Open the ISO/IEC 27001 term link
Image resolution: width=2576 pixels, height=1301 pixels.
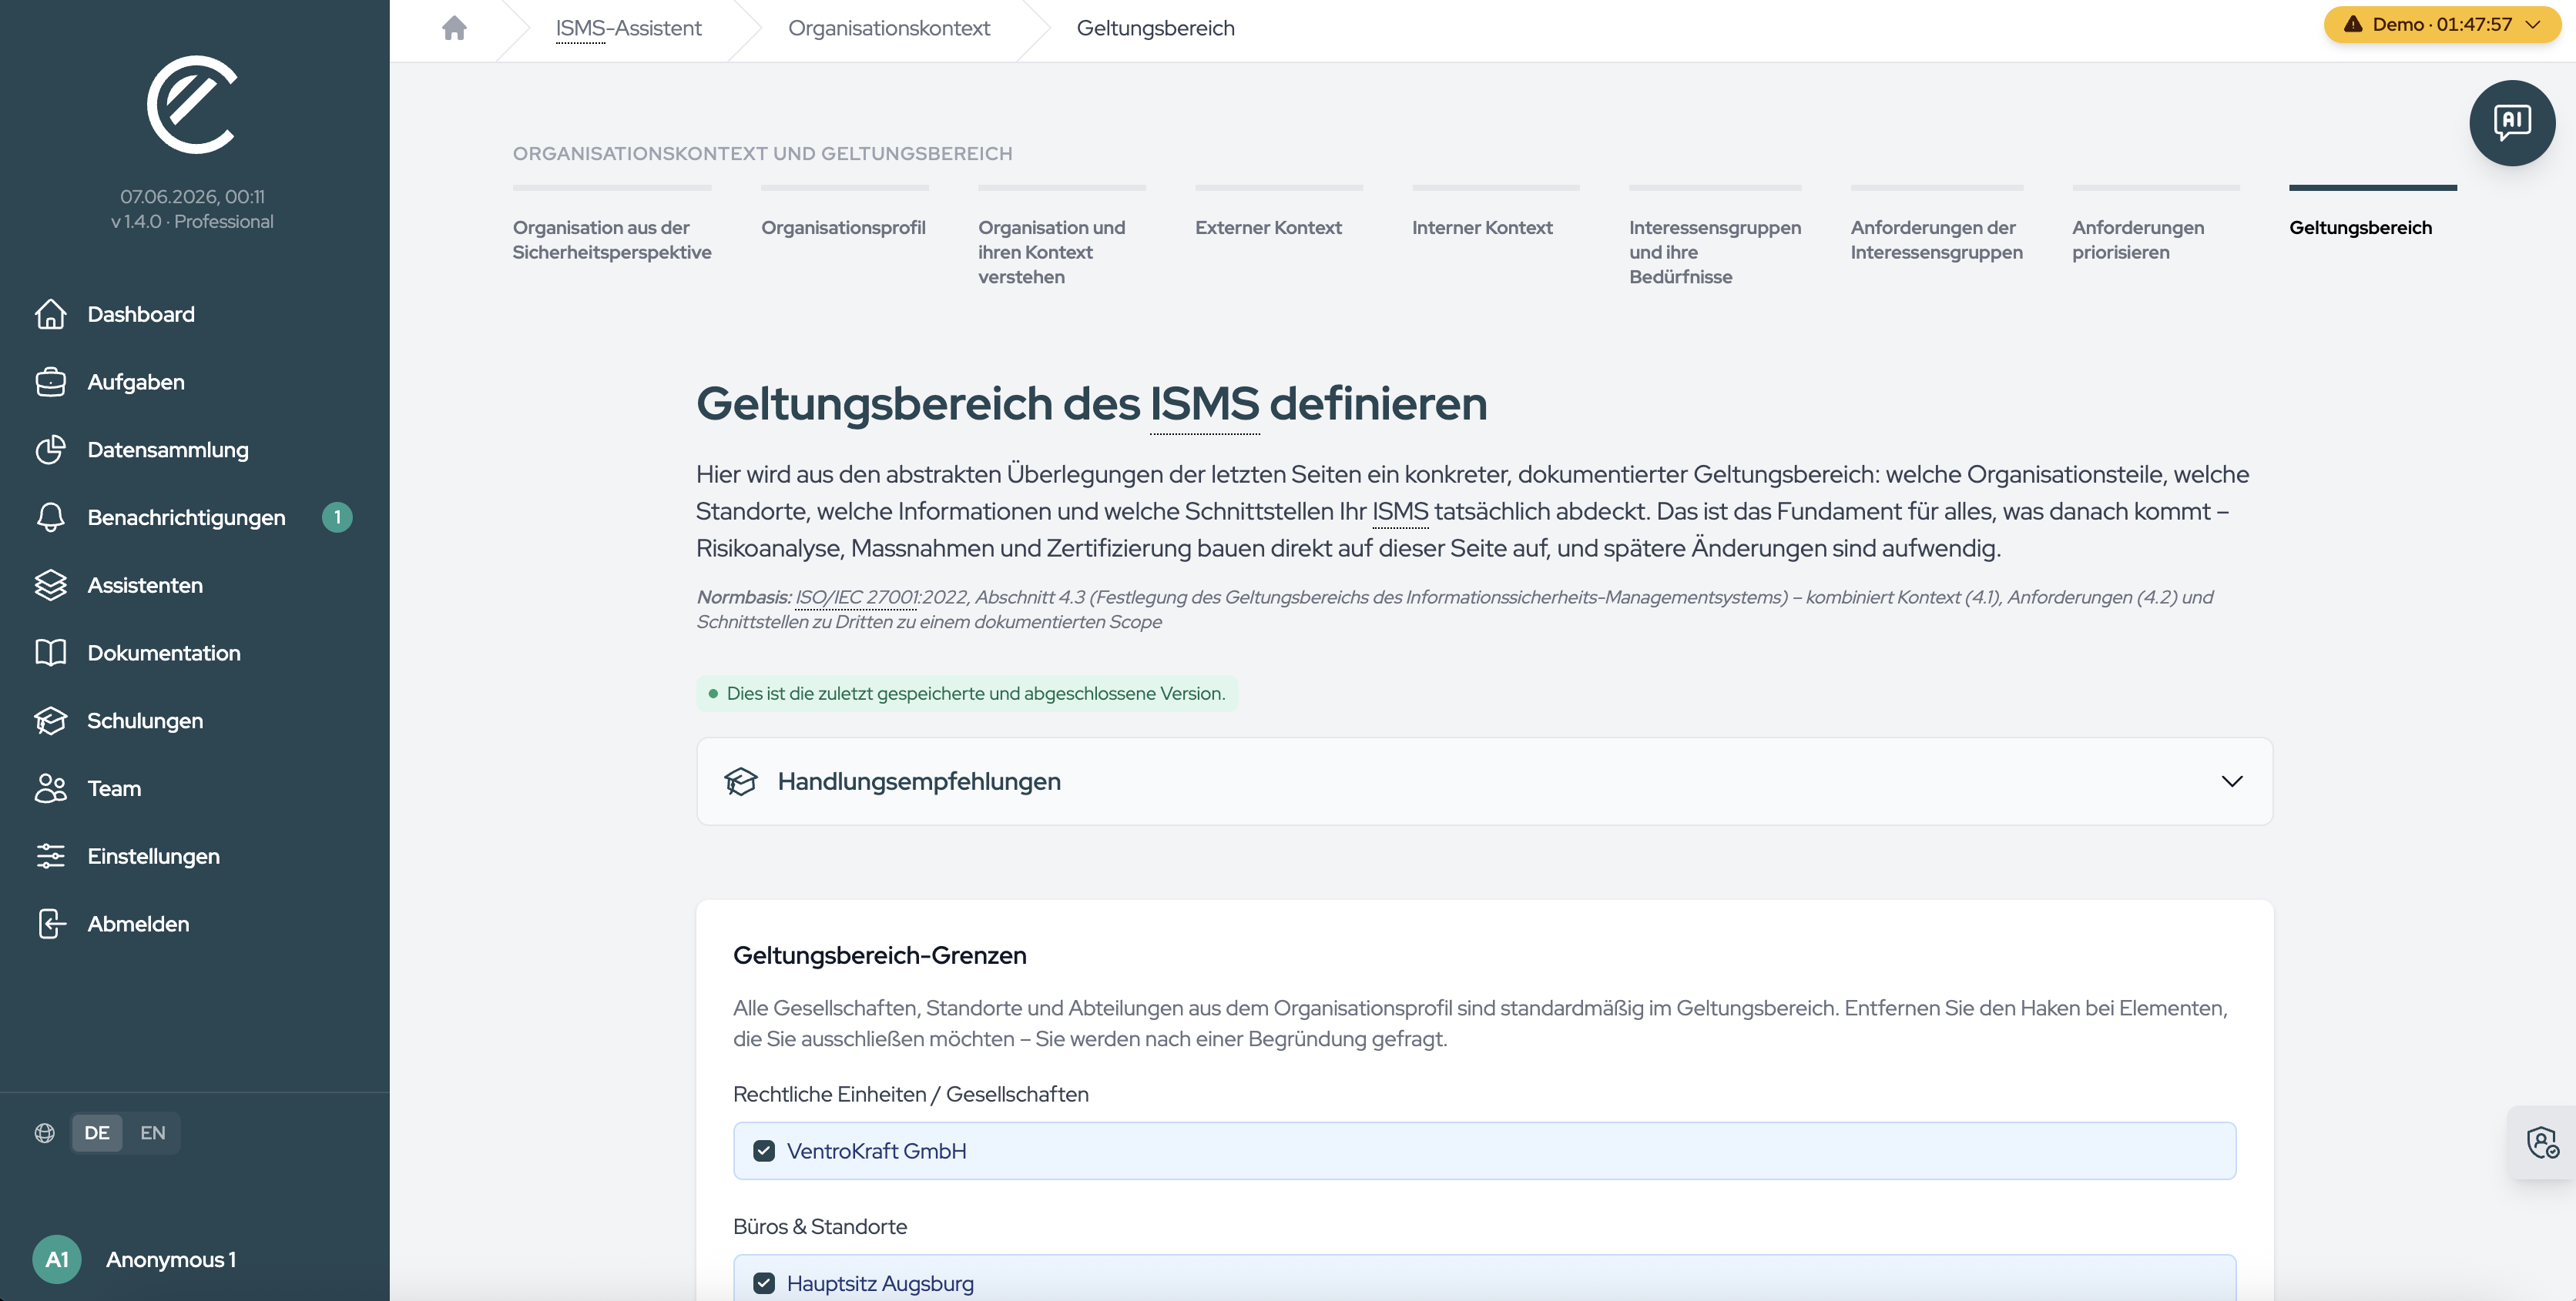[x=857, y=597]
